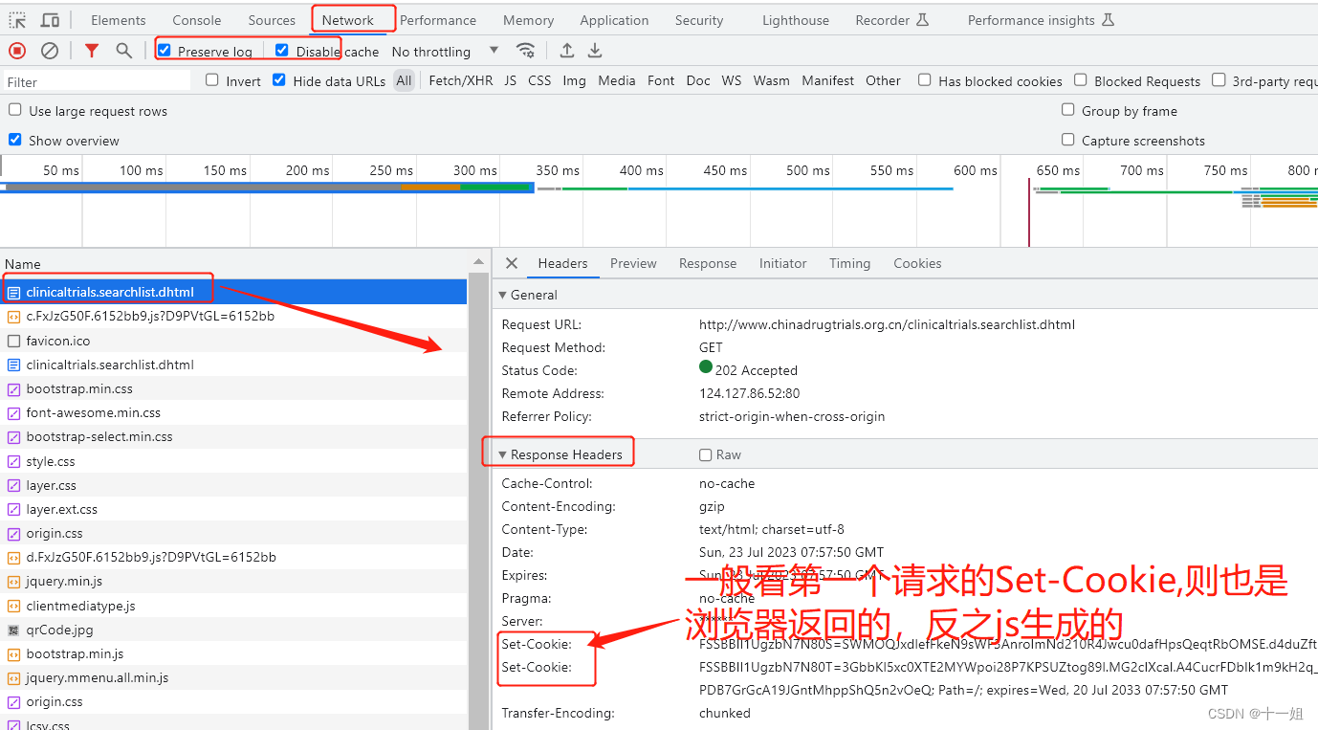Screen dimensions: 1318x730
Task: Click the Filter text input
Action: pos(97,81)
